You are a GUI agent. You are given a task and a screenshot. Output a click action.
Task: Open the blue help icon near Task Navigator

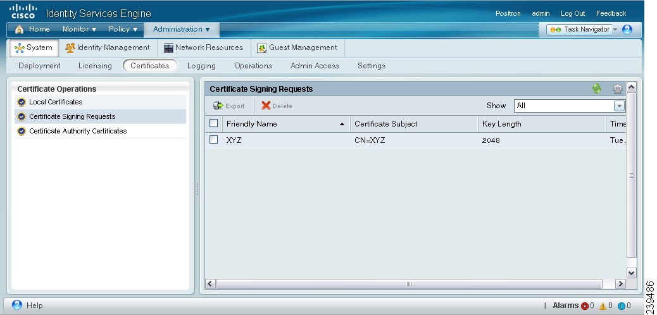(627, 29)
